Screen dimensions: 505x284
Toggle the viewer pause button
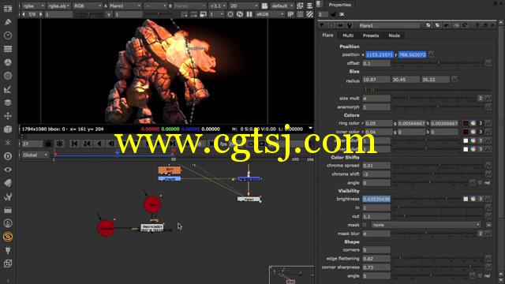coord(249,14)
